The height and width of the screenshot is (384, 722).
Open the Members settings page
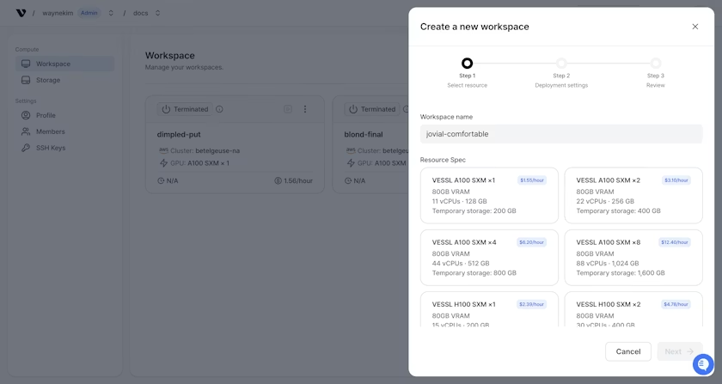point(64,131)
